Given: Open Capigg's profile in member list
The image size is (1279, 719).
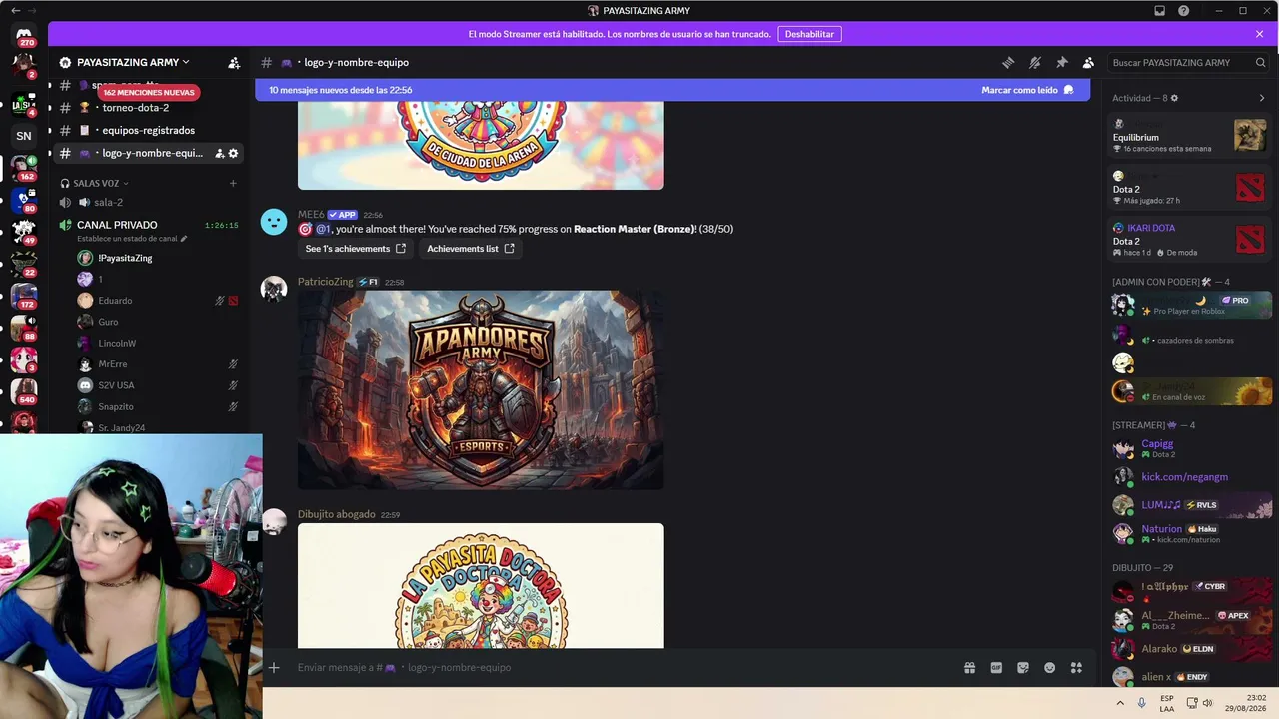Looking at the screenshot, I should coord(1189,448).
